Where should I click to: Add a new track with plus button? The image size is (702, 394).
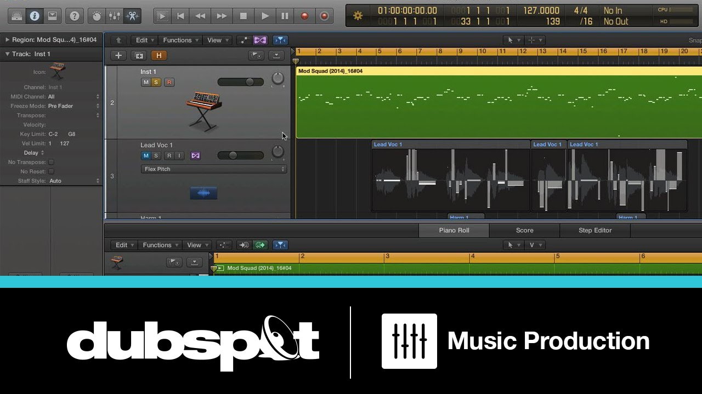click(118, 55)
